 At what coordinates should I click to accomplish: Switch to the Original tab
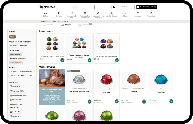point(48,25)
